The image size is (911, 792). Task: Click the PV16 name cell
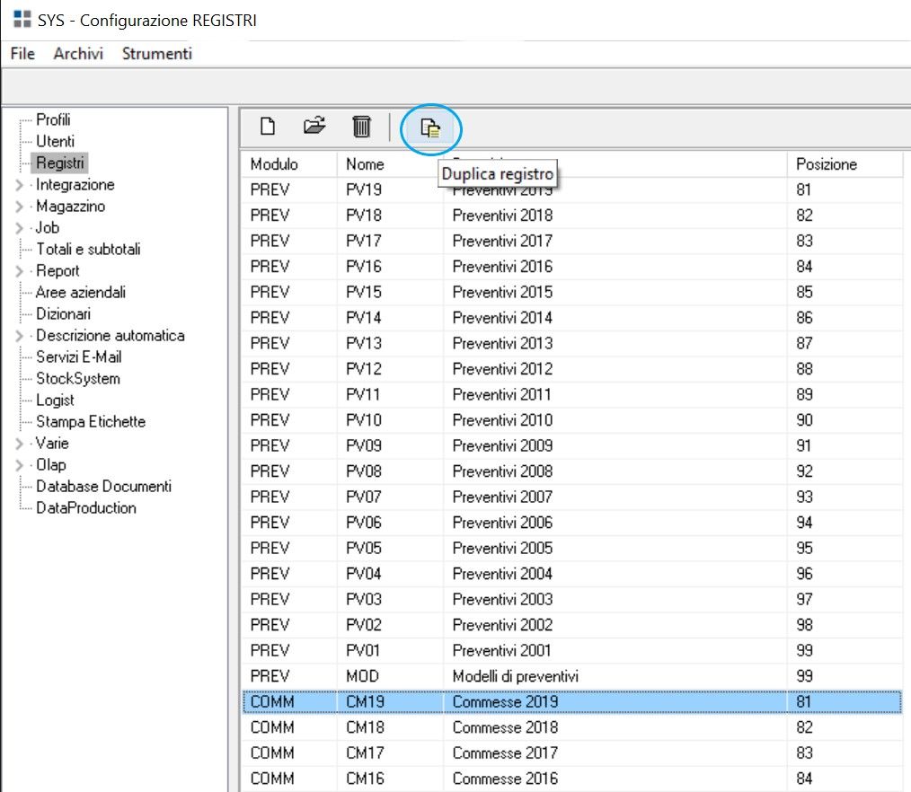tap(364, 267)
